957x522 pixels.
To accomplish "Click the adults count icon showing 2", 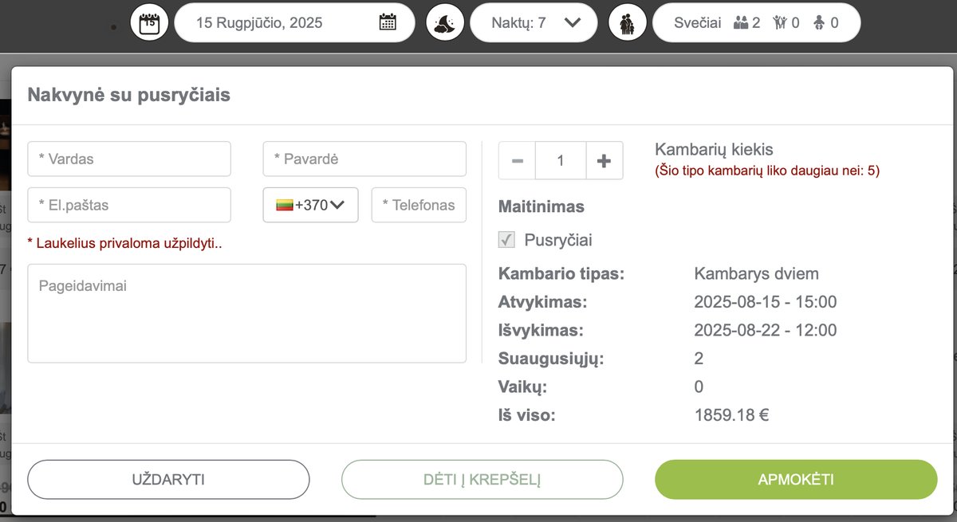I will (x=742, y=22).
